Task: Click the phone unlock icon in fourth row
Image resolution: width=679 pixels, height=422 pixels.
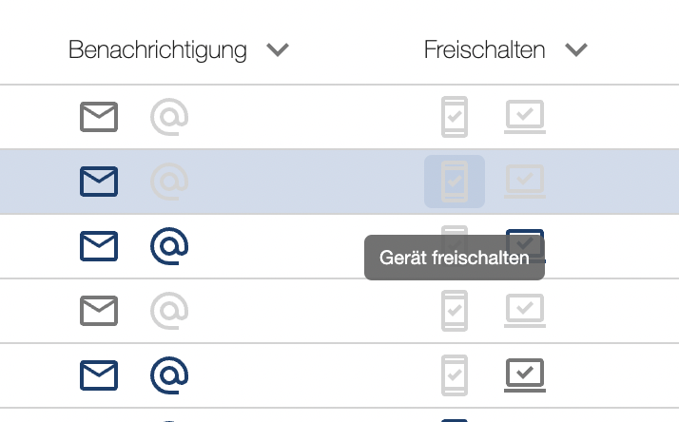Action: [x=455, y=311]
